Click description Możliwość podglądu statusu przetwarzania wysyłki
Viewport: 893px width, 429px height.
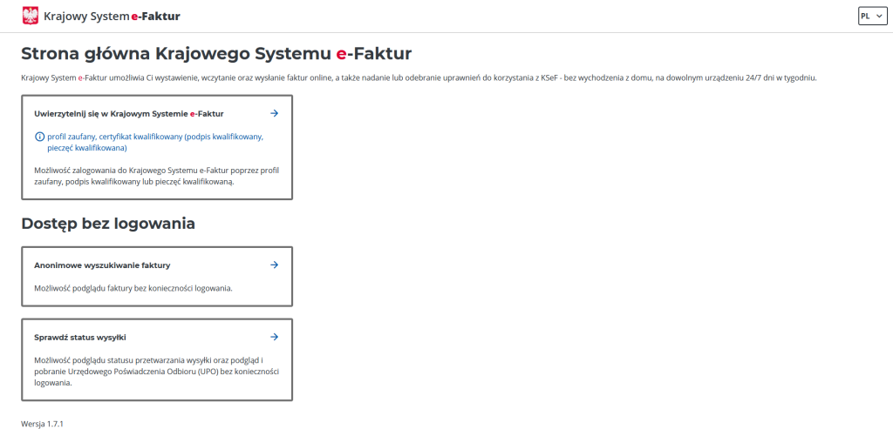[x=156, y=372]
